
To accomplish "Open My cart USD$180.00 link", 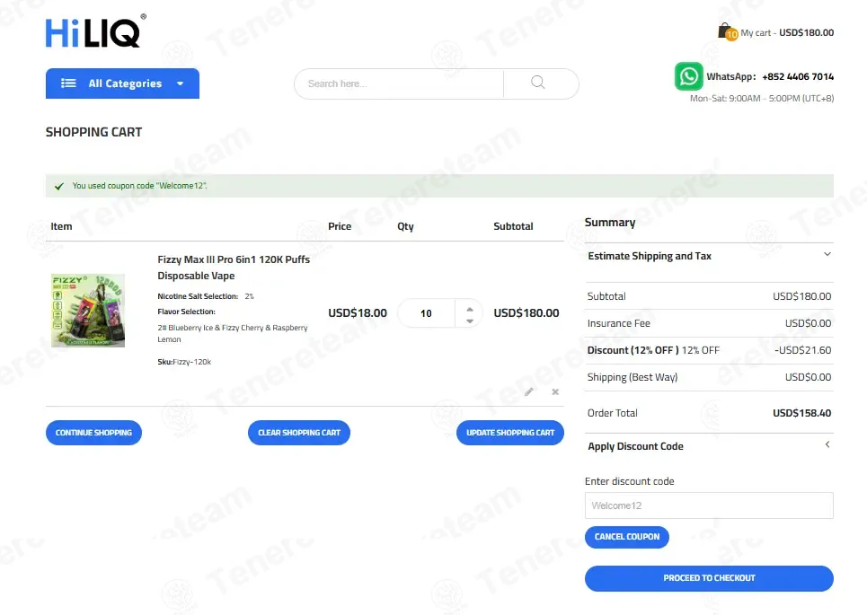I will (787, 32).
